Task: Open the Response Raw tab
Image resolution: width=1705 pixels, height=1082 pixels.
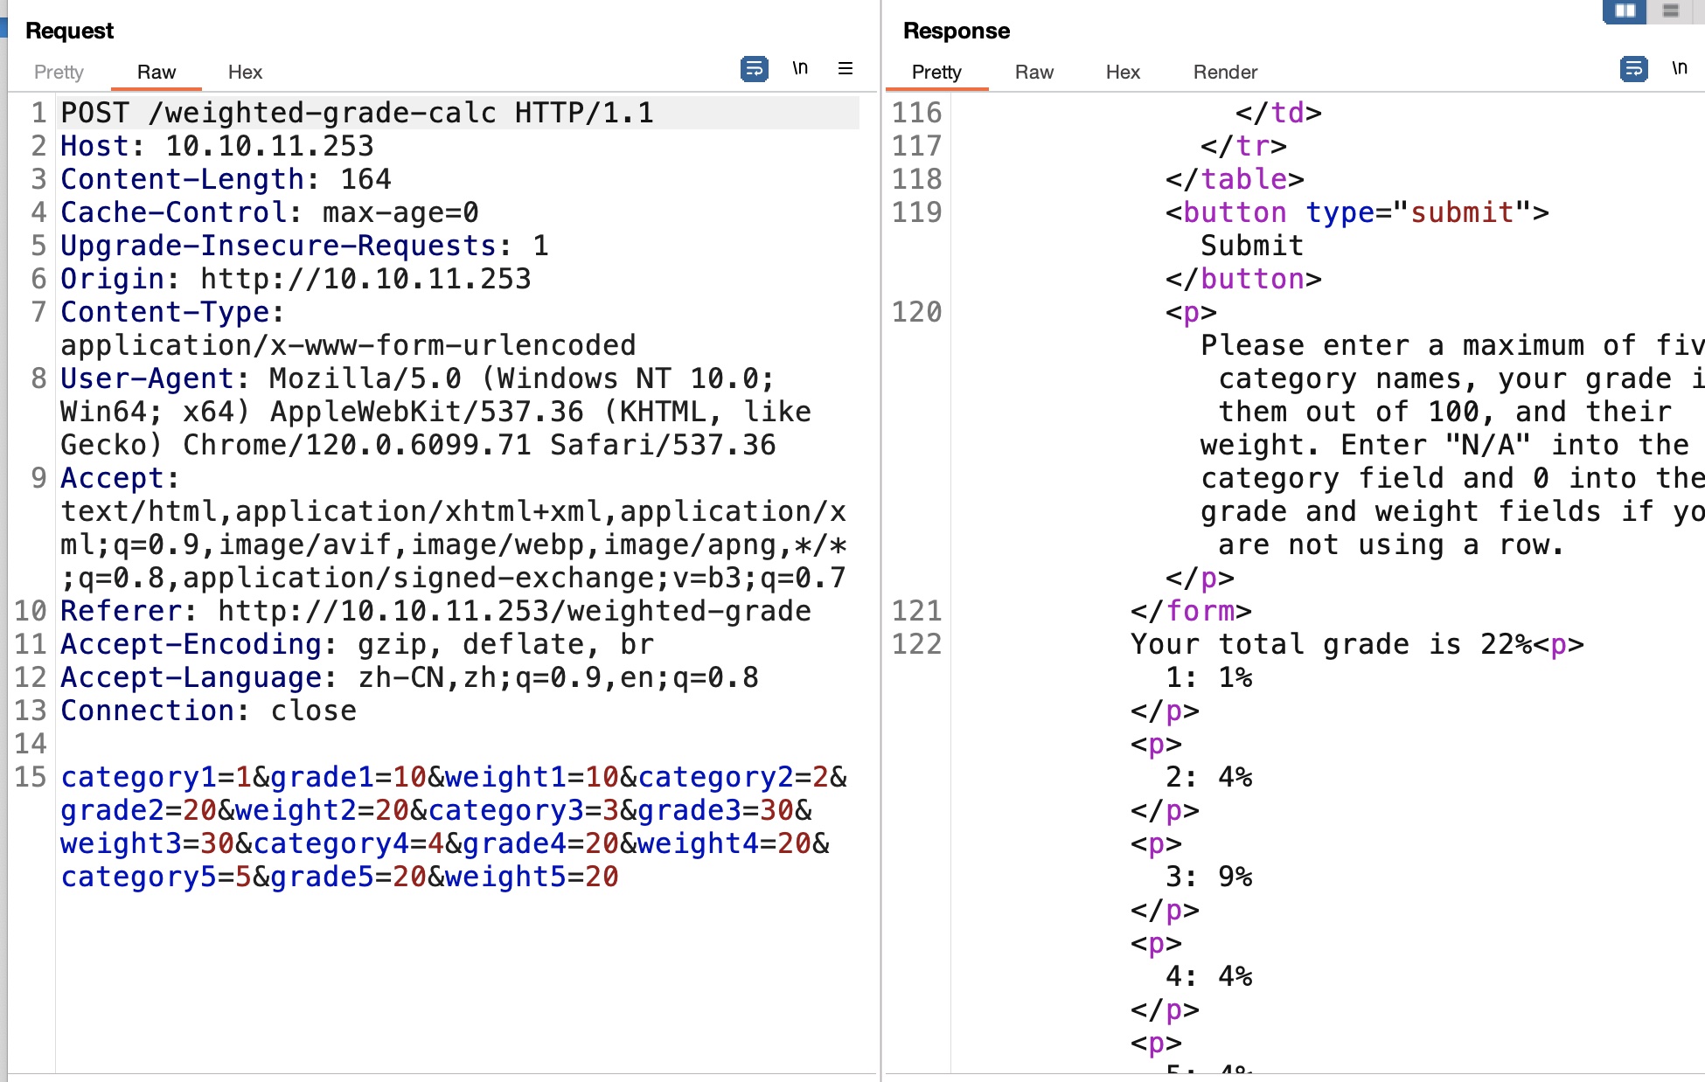Action: pyautogui.click(x=1033, y=72)
